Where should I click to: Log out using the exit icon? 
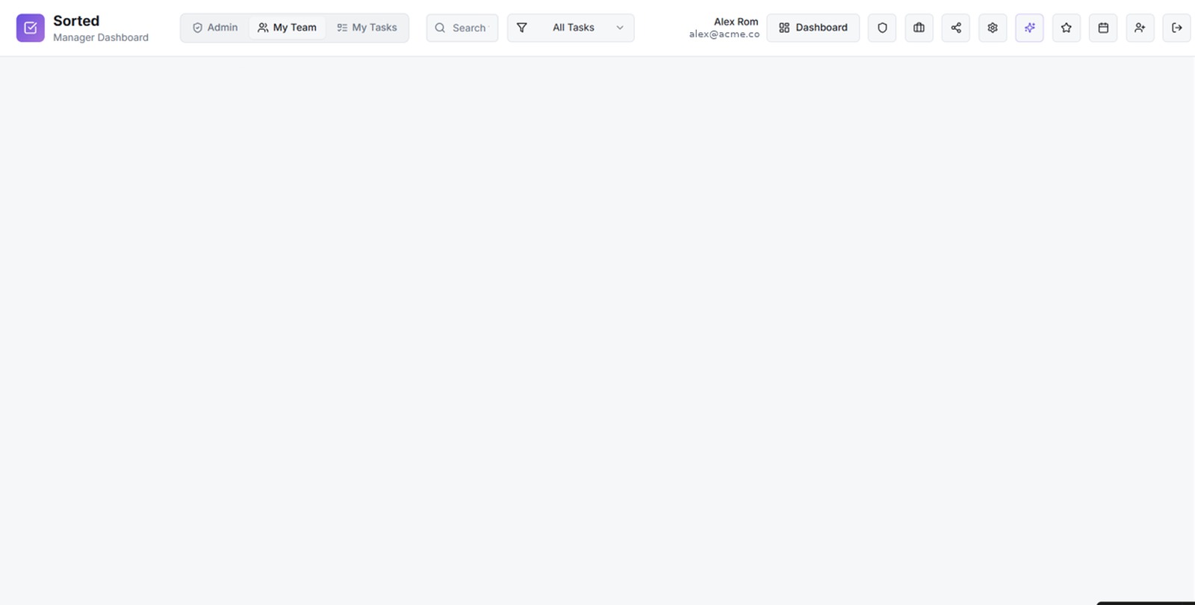point(1177,28)
